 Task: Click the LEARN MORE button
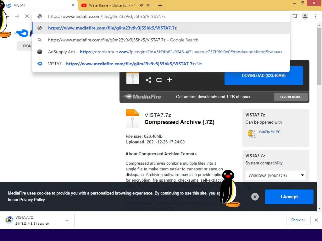coord(291,97)
